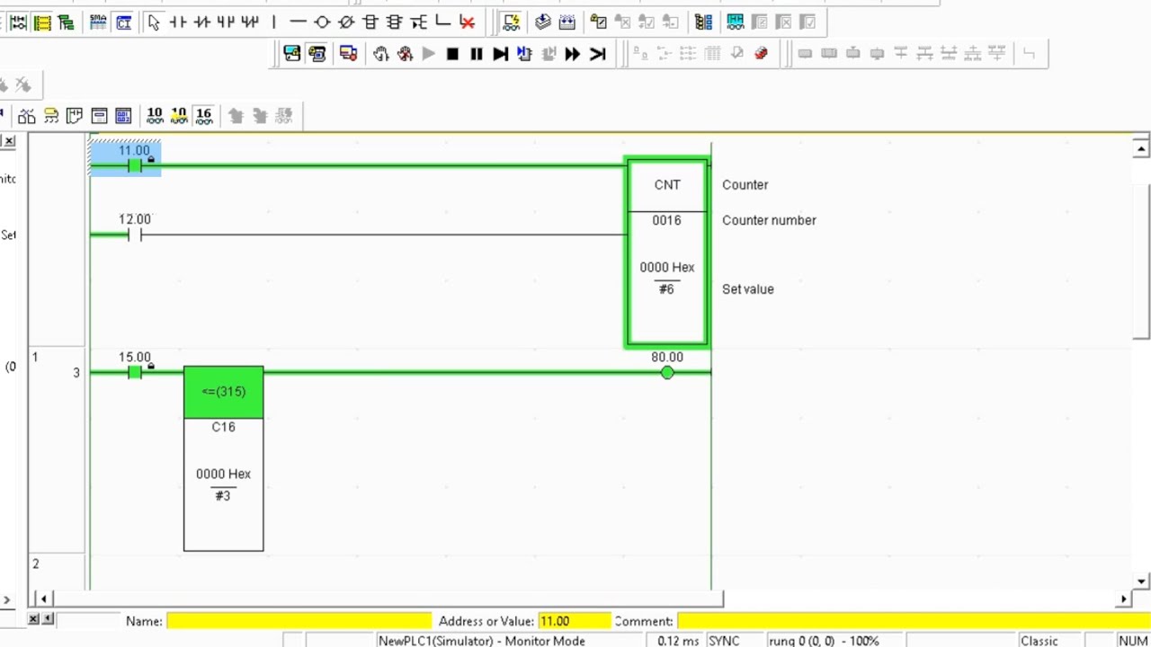The height and width of the screenshot is (647, 1151).
Task: Click the Continuous Step Run double-arrow
Action: (x=573, y=54)
